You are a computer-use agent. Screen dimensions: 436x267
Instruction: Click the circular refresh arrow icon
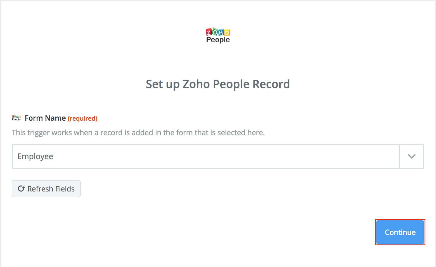point(21,189)
